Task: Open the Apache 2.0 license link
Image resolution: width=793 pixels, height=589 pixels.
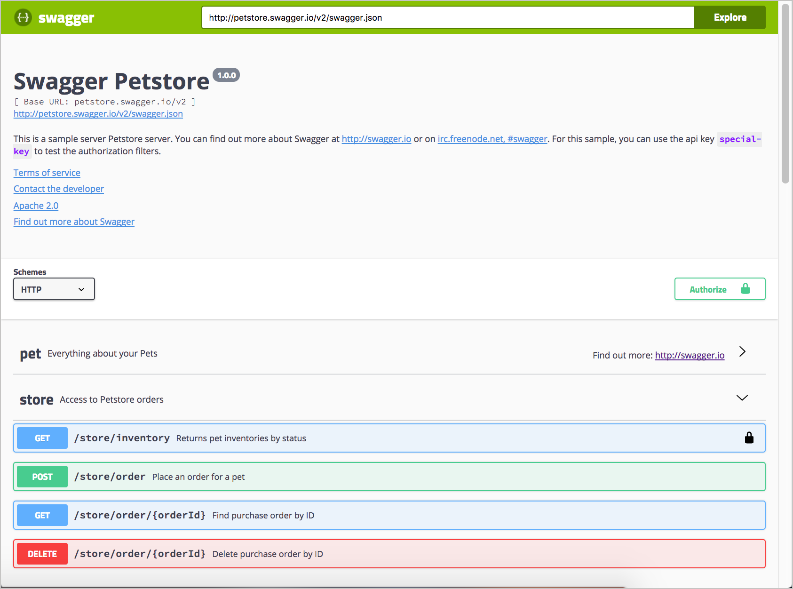Action: (36, 206)
